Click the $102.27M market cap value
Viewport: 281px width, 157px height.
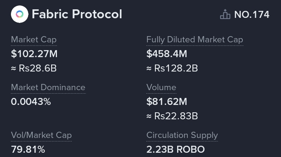point(34,54)
